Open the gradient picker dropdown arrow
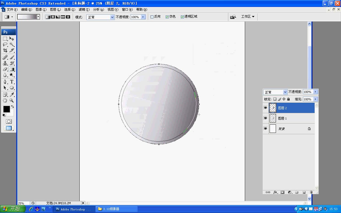The width and height of the screenshot is (341, 213). pyautogui.click(x=38, y=17)
